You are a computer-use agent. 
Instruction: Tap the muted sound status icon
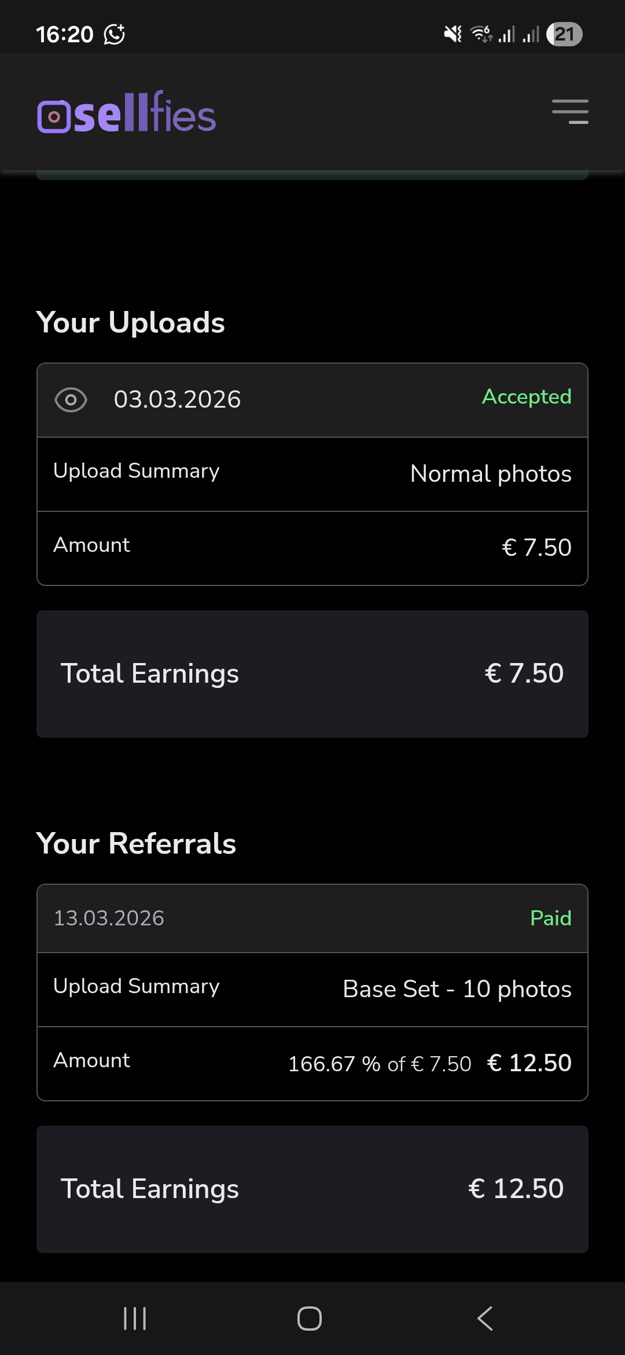[453, 34]
